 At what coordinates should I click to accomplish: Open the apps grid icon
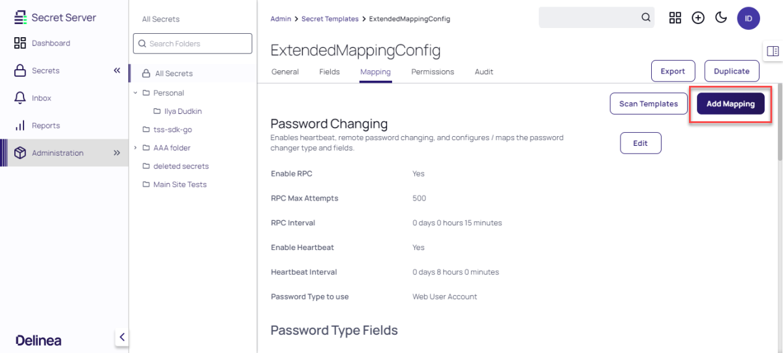(675, 18)
